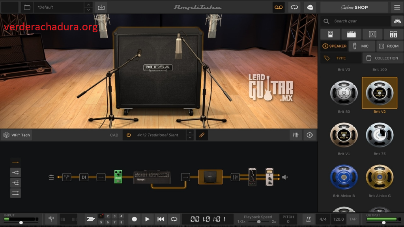This screenshot has width=404, height=227.
Task: Open the 4x12 Traditional Slant cabinet dropdown
Action: click(x=158, y=135)
